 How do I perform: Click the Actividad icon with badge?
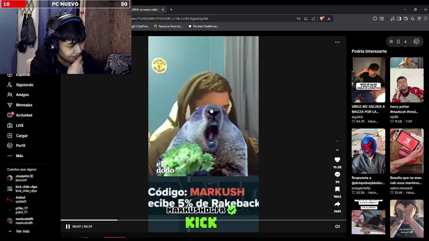tap(10, 115)
